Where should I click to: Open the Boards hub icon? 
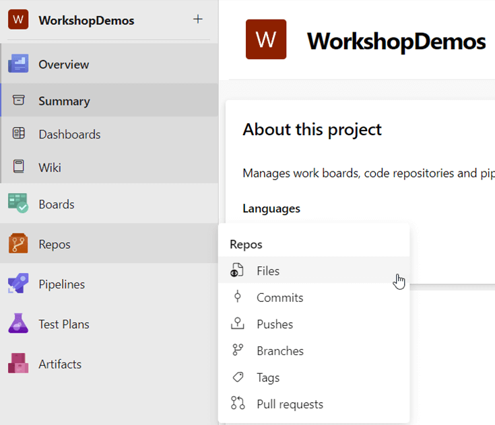point(18,204)
